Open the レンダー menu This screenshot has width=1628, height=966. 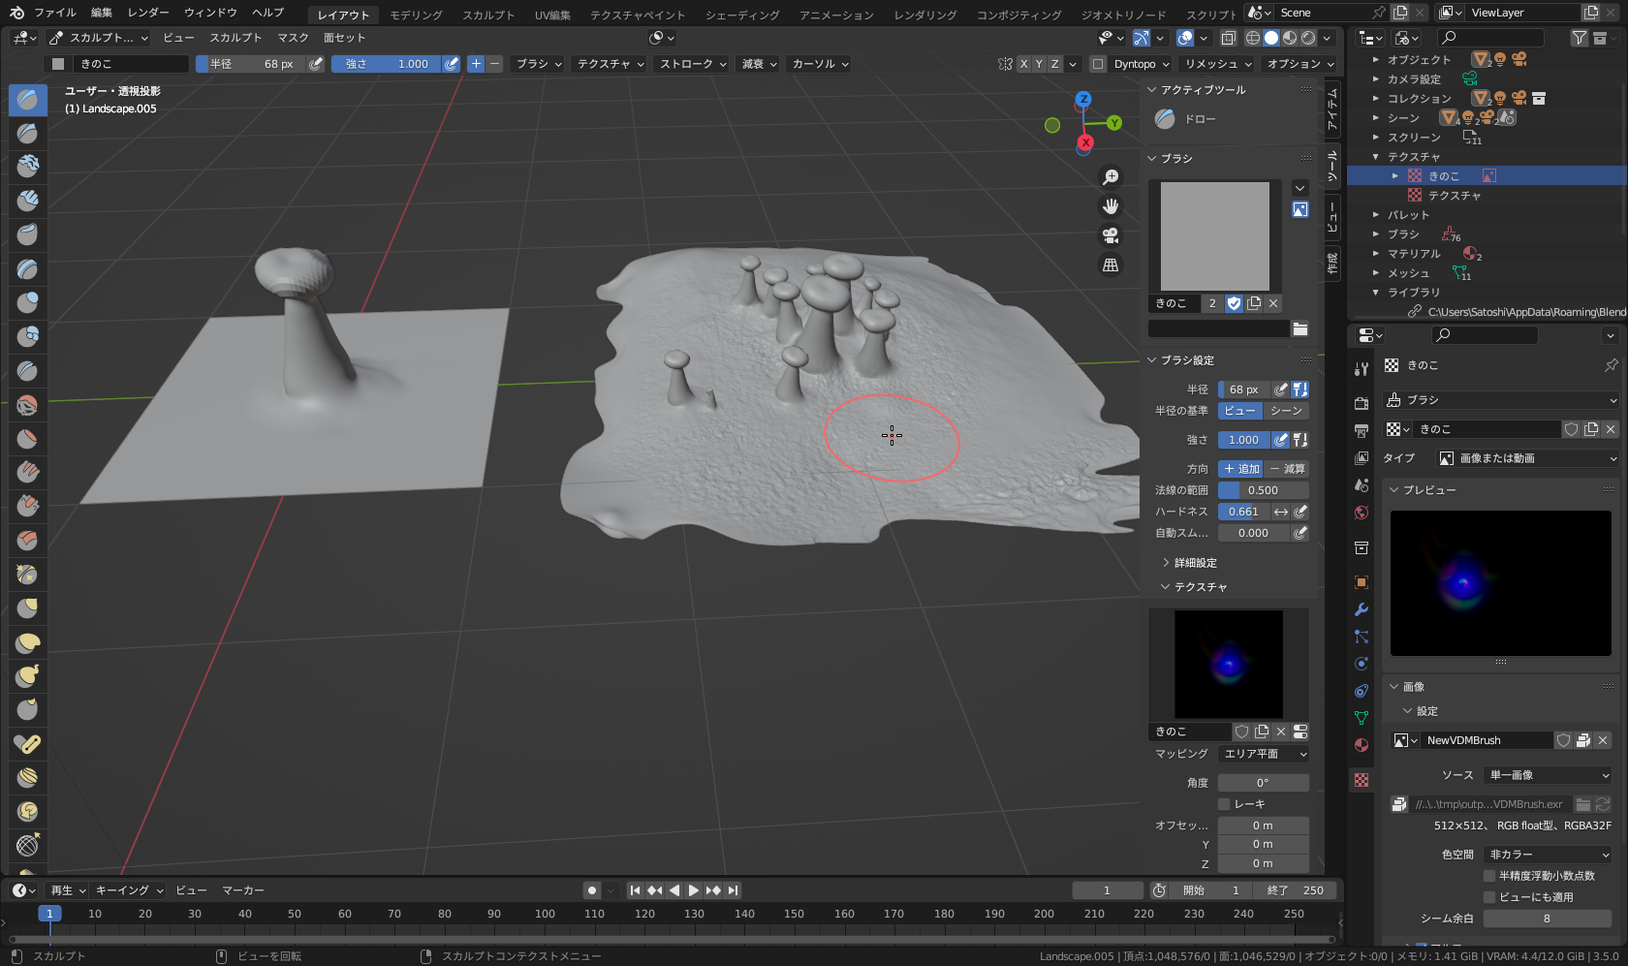(x=148, y=13)
